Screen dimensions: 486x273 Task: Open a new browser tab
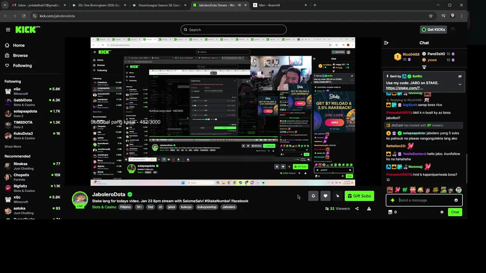(315, 5)
